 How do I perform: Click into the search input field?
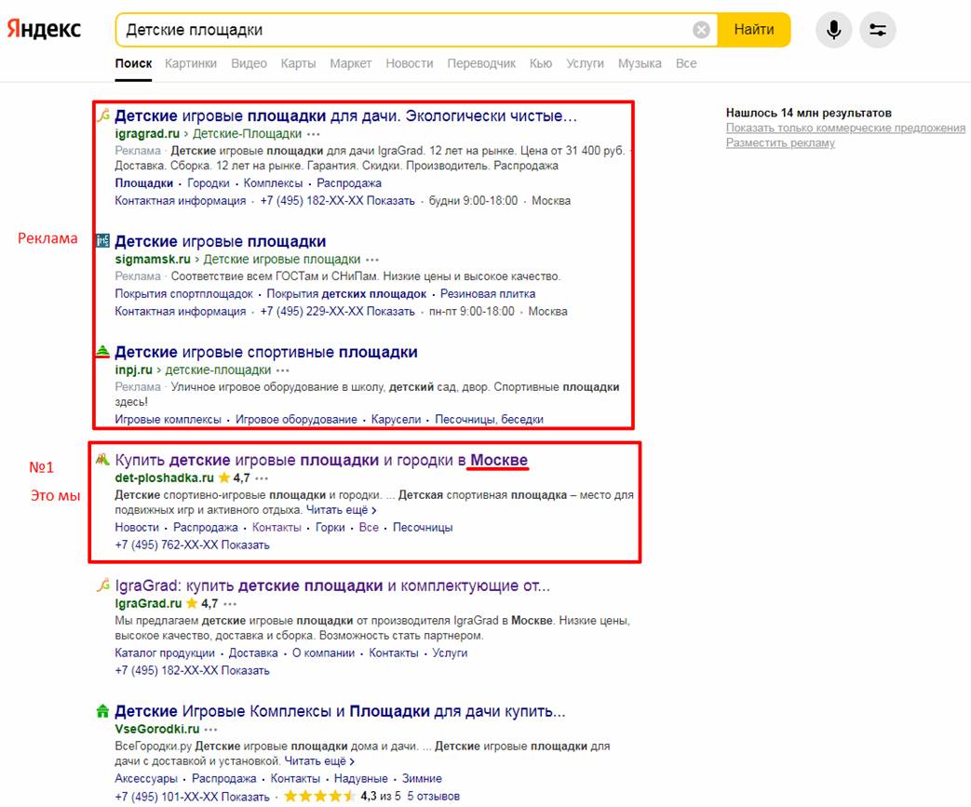pyautogui.click(x=400, y=30)
